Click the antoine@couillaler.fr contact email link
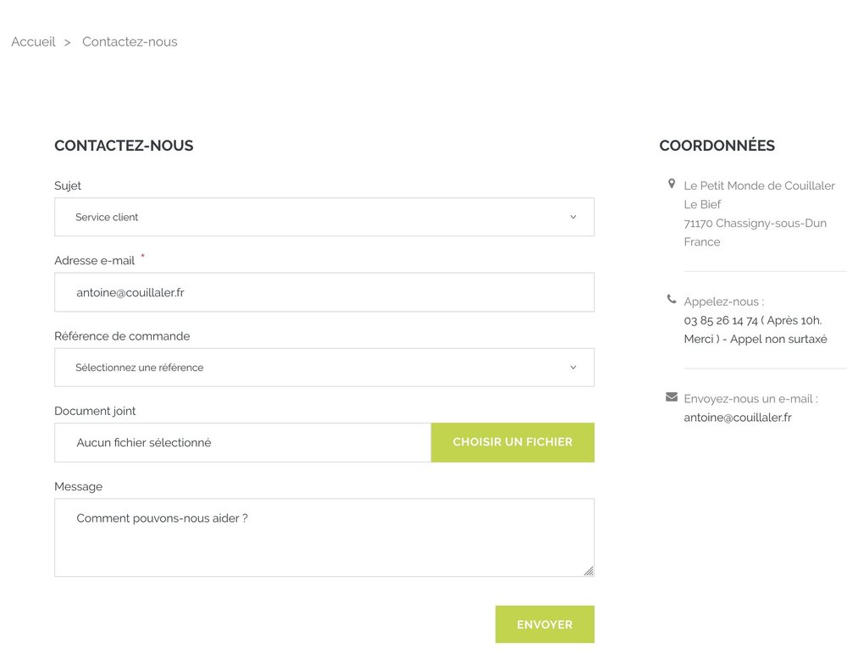 coord(737,417)
